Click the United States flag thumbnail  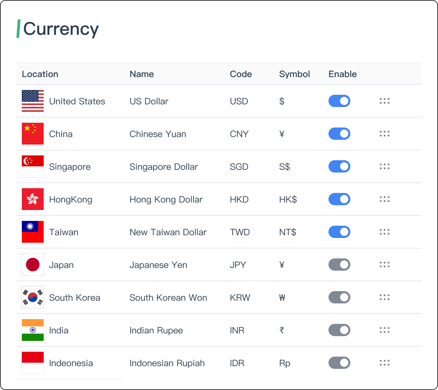[33, 101]
